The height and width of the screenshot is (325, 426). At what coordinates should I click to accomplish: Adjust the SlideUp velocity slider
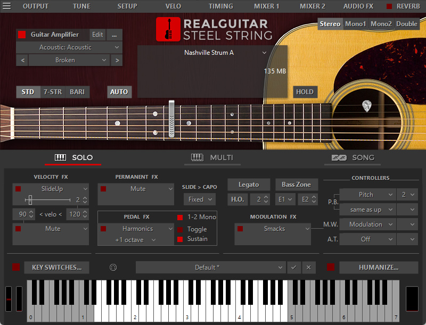coord(30,200)
